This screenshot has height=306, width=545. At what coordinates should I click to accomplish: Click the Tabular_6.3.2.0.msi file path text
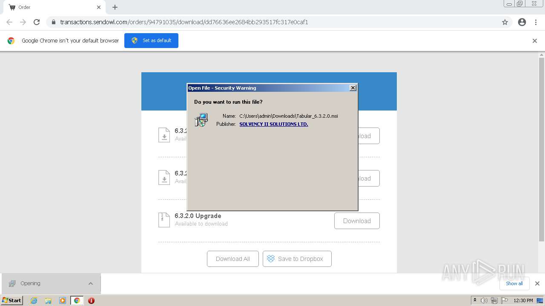(x=289, y=116)
